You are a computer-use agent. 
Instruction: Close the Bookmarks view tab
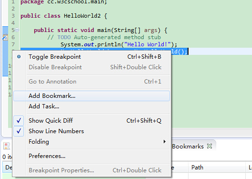pyautogui.click(x=210, y=146)
